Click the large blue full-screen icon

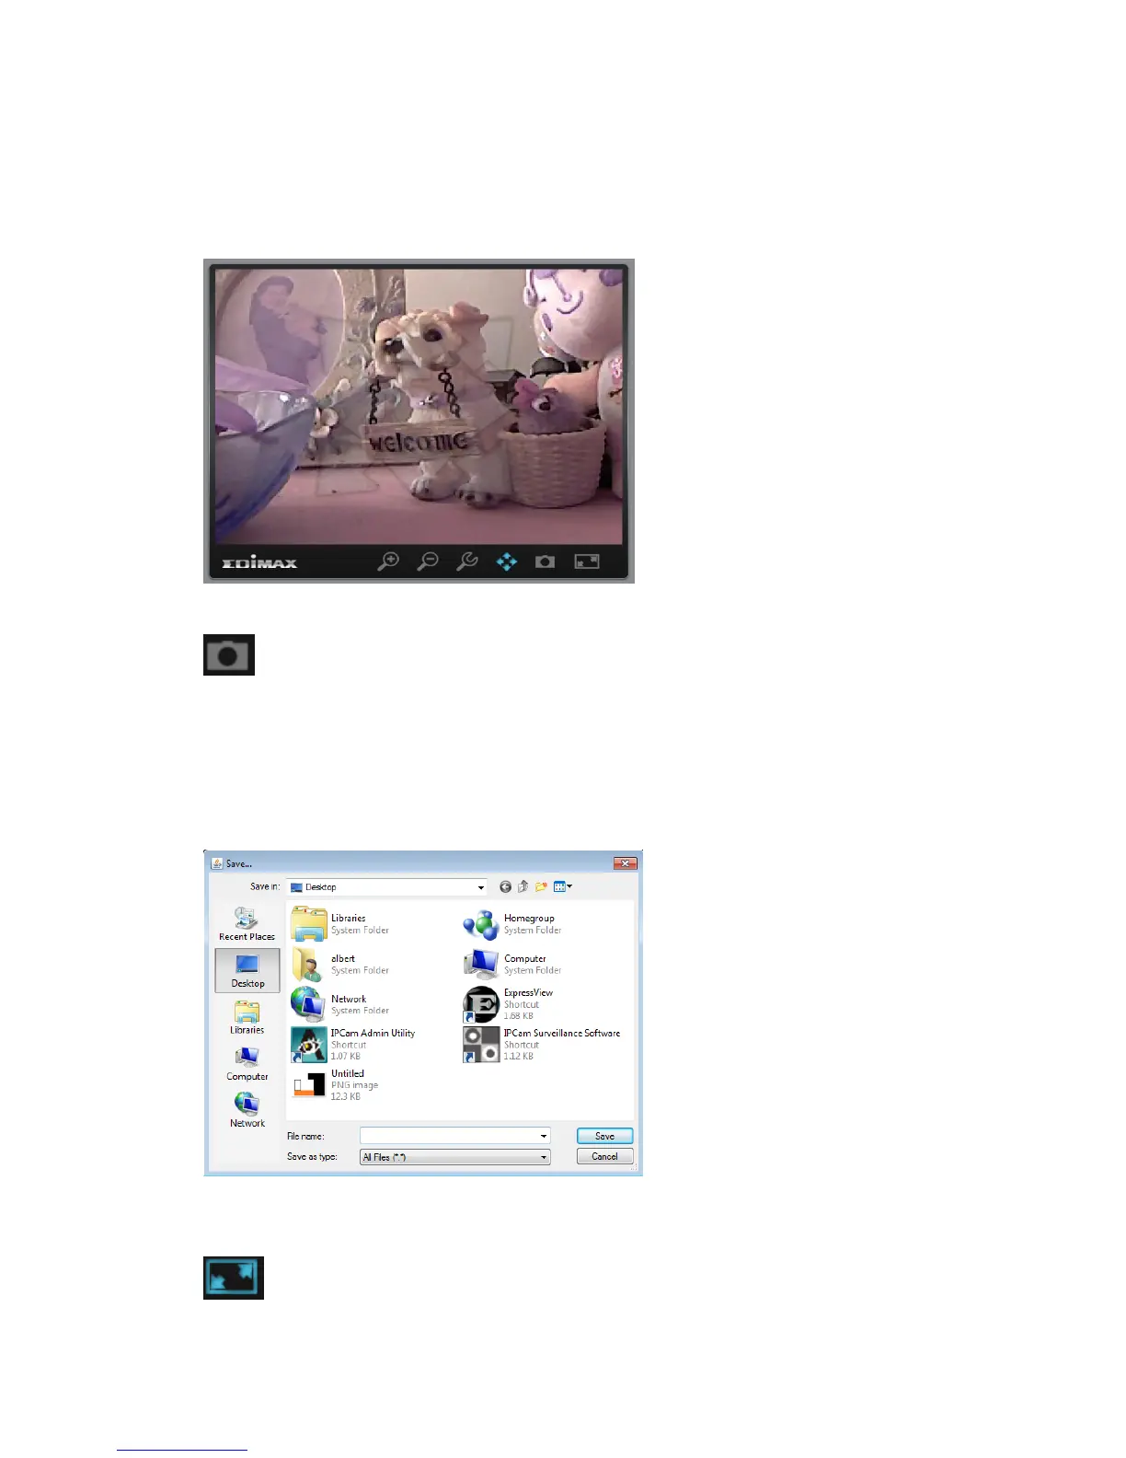[234, 1278]
